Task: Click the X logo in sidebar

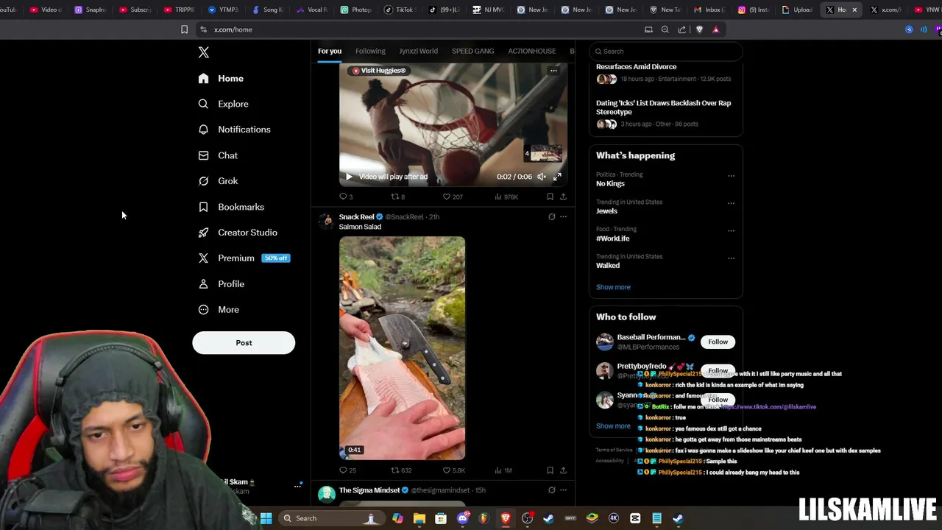Action: [204, 52]
